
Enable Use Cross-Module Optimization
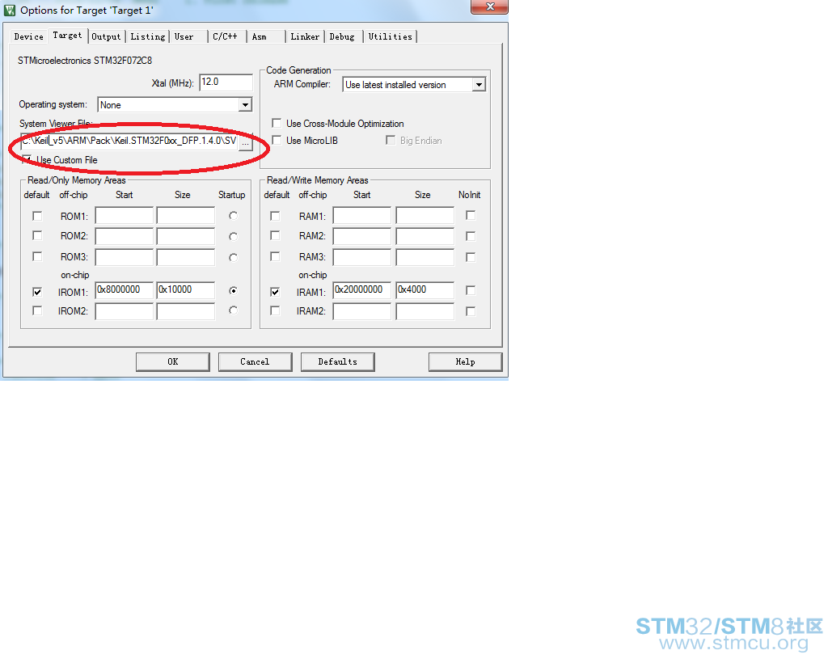click(277, 123)
